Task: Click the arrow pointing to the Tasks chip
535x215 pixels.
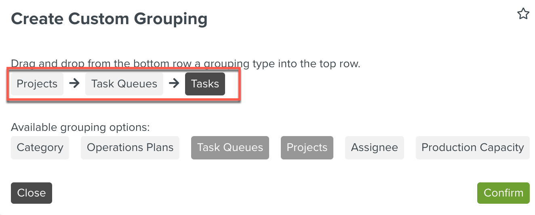Action: coord(174,84)
